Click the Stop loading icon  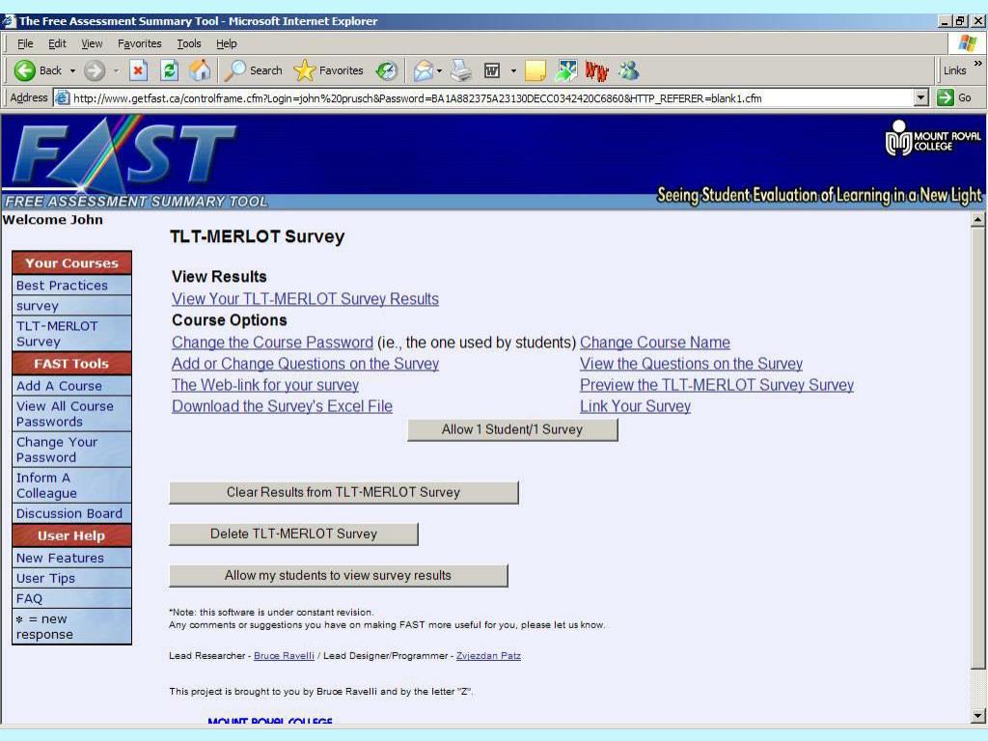tap(138, 70)
